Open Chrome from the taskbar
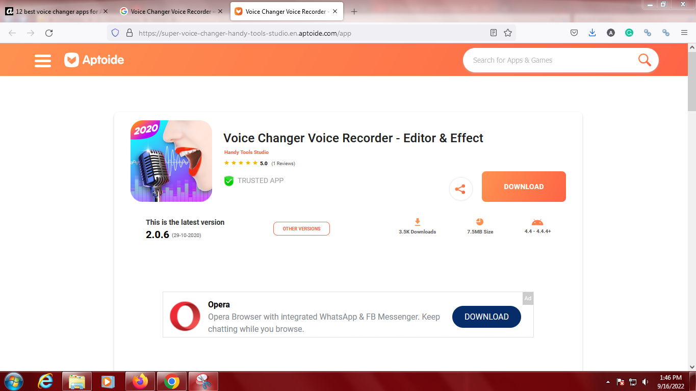Image resolution: width=696 pixels, height=391 pixels. (171, 381)
